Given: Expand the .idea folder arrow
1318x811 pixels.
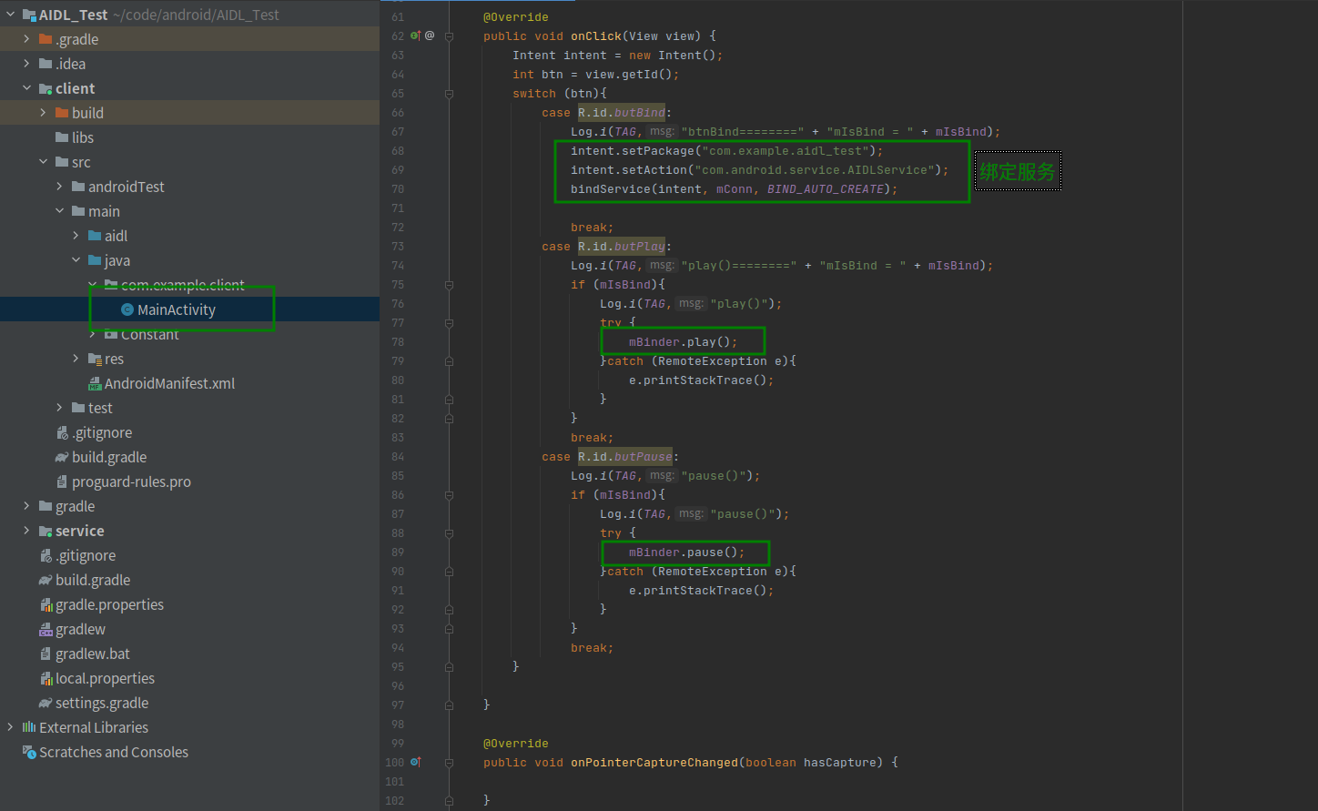Looking at the screenshot, I should pyautogui.click(x=26, y=64).
